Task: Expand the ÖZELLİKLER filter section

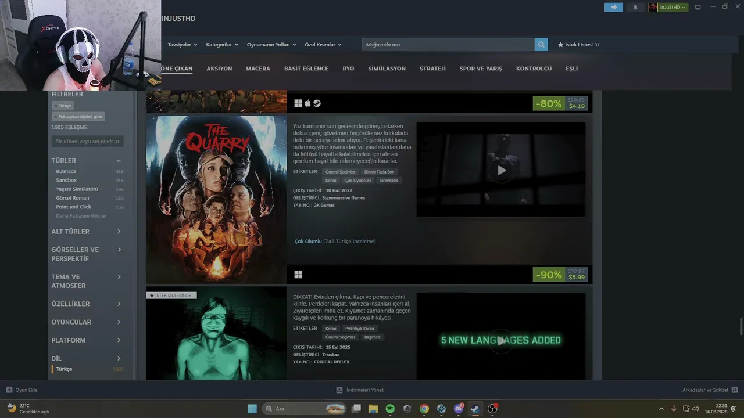Action: coord(87,304)
